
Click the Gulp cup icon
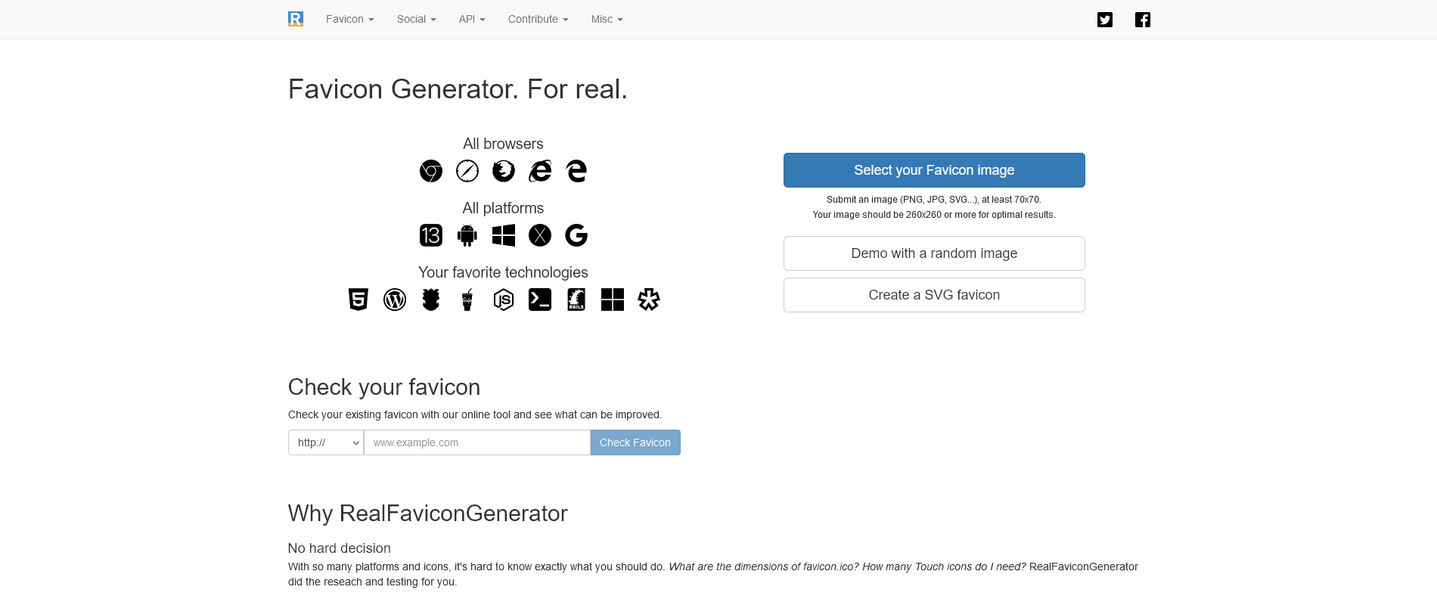467,300
